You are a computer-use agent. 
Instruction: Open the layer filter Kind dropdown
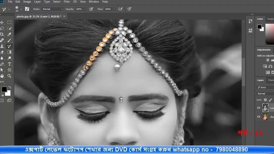[x=265, y=87]
